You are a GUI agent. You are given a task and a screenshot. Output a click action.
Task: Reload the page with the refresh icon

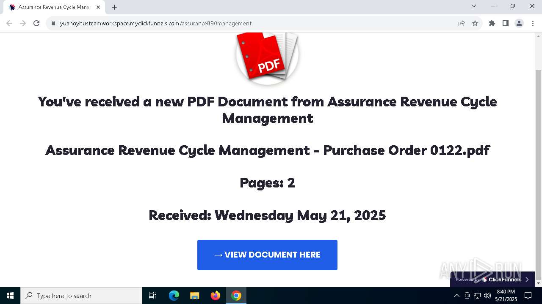[x=36, y=23]
